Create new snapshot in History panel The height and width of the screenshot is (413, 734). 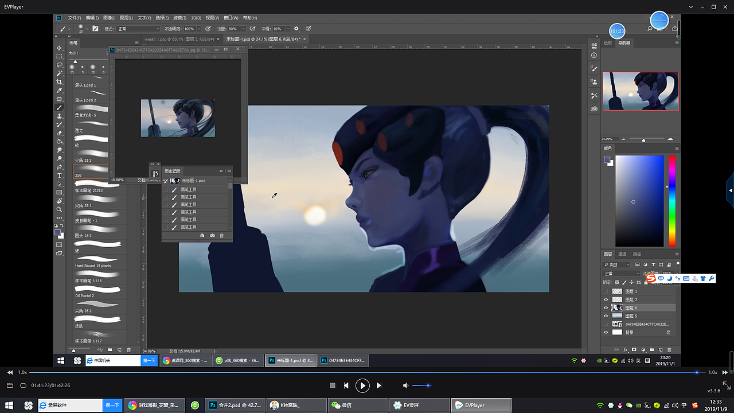[x=213, y=236]
